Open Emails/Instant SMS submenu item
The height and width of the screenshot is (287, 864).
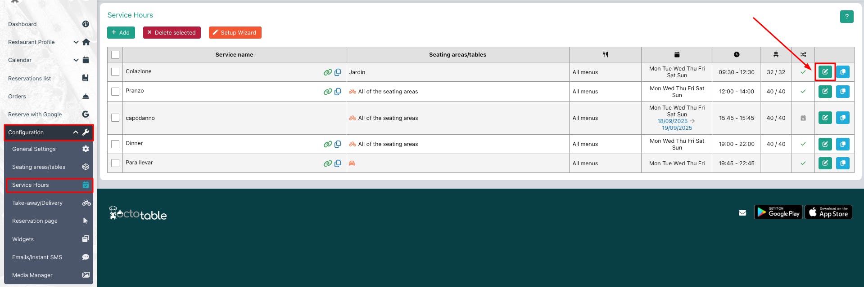click(x=49, y=257)
